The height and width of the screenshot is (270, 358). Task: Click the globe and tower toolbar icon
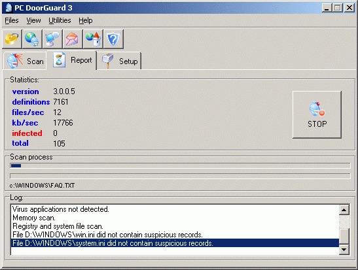[93, 39]
